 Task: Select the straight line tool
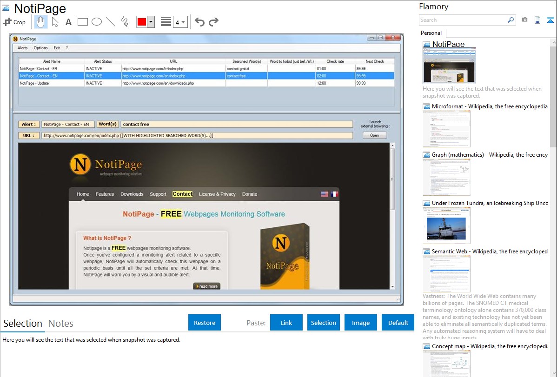[x=111, y=22]
